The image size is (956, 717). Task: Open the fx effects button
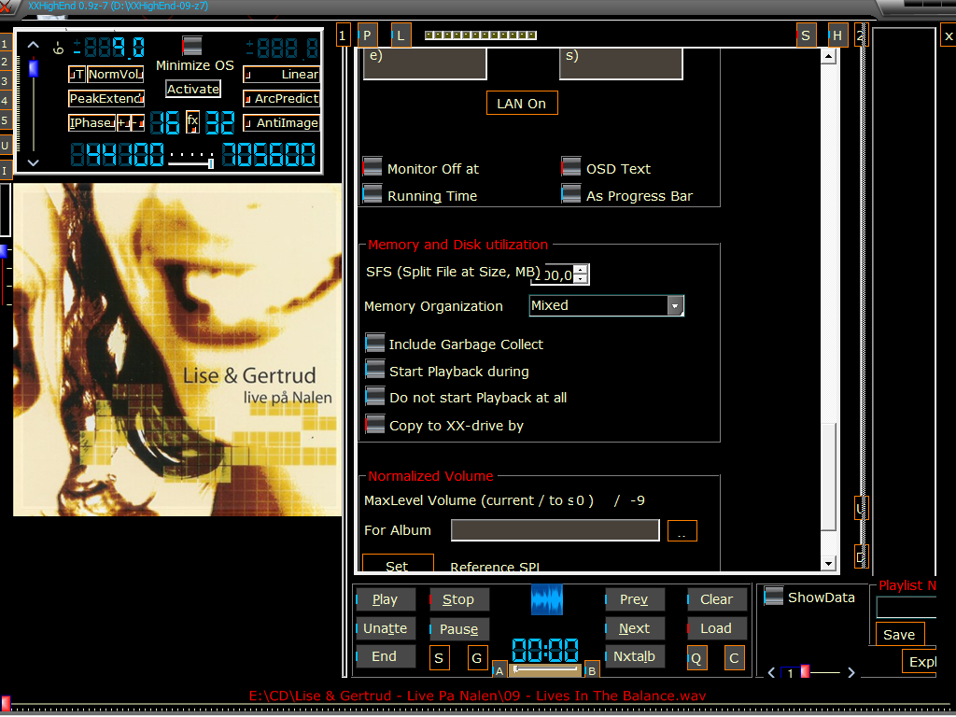point(192,122)
